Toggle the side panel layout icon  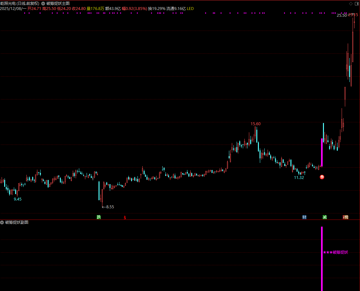(356, 4)
